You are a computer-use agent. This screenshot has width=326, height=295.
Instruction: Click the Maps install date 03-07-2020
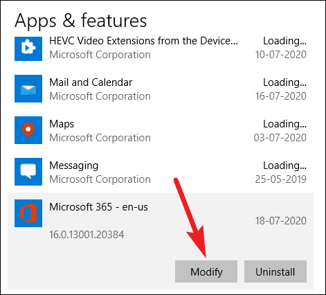coord(280,138)
